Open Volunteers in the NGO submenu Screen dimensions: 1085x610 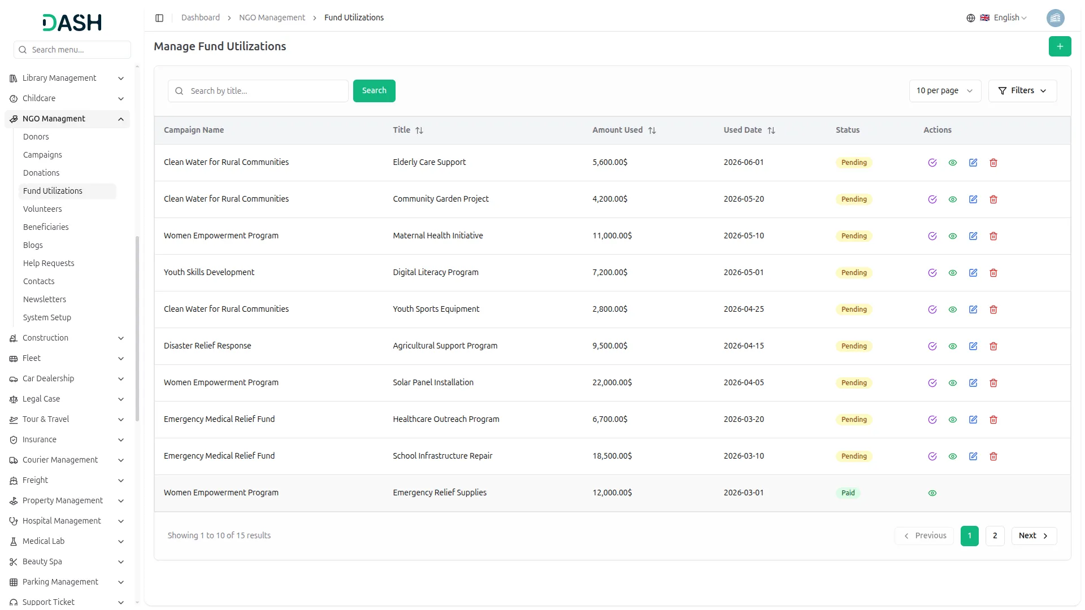point(42,209)
